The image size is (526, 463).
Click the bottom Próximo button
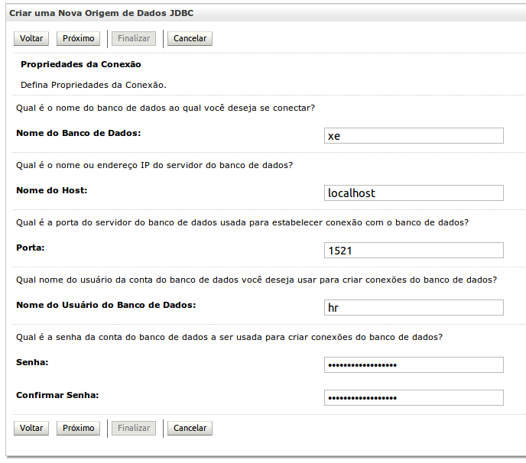tap(78, 428)
